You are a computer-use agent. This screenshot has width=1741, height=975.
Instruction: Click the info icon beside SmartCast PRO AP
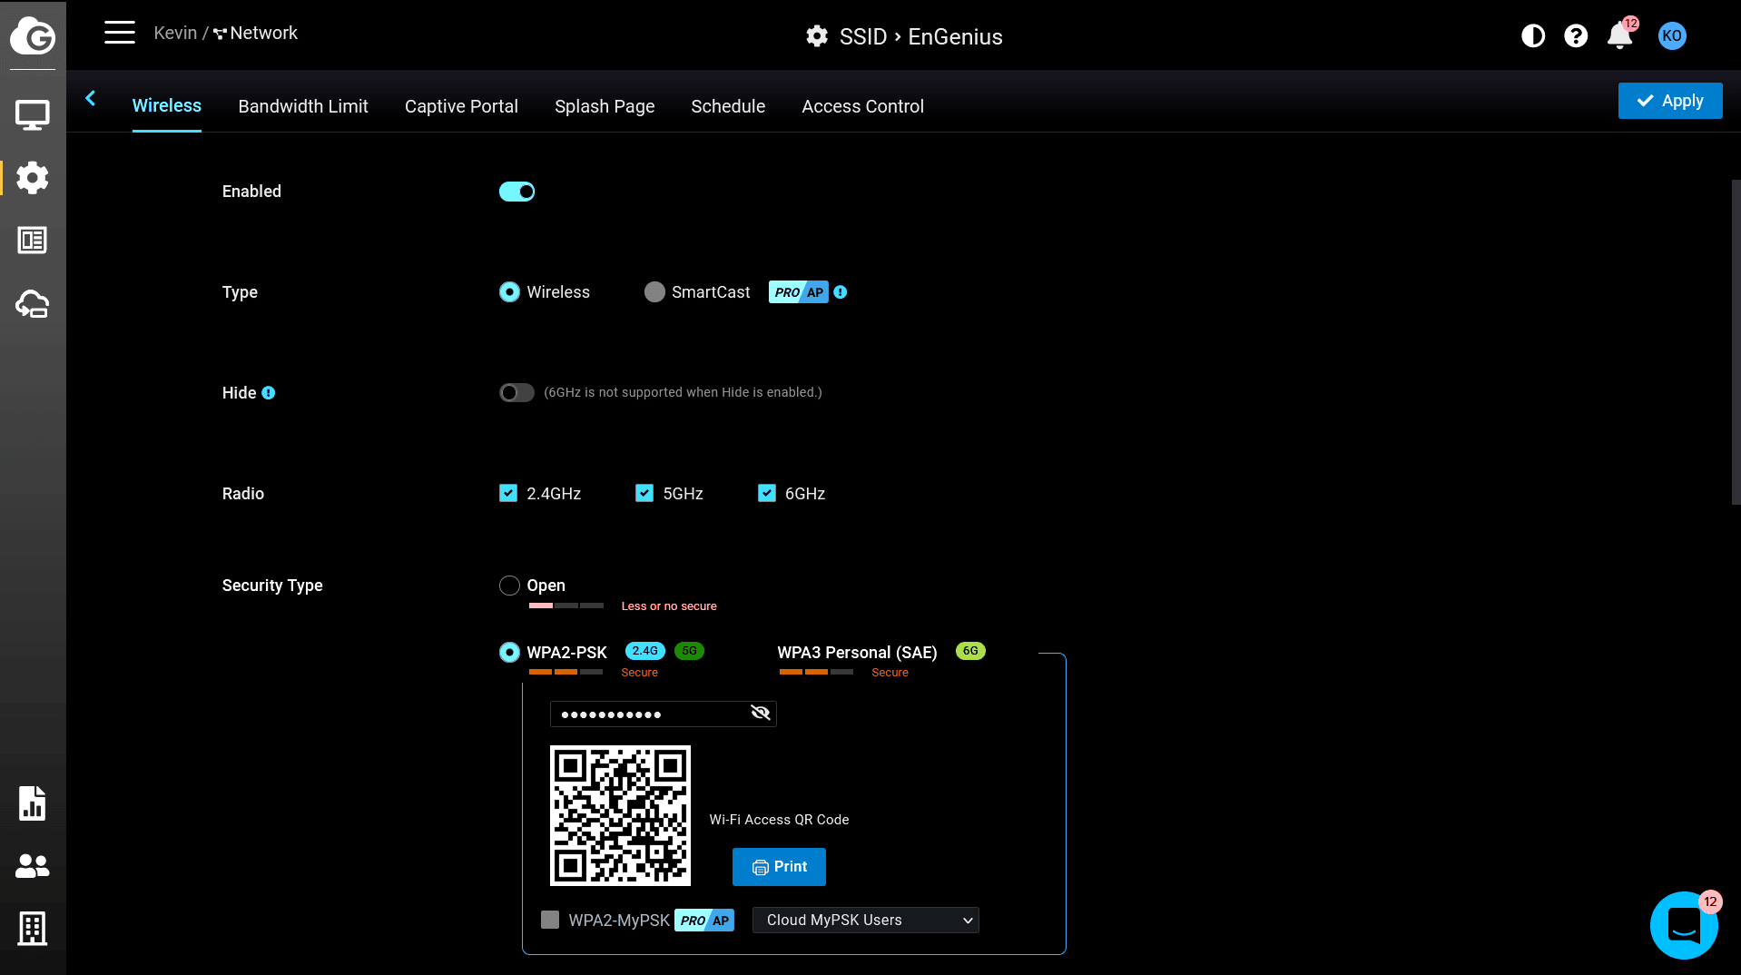(x=841, y=292)
